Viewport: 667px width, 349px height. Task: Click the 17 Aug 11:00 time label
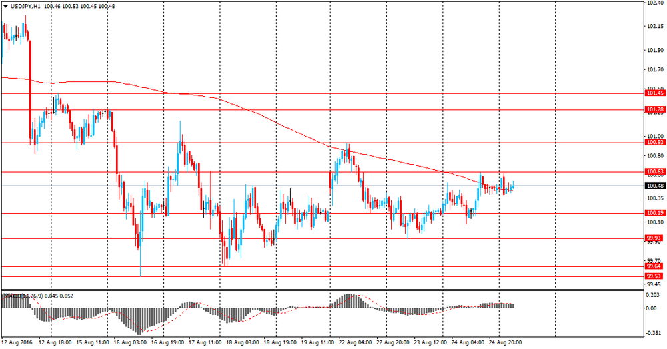205,342
